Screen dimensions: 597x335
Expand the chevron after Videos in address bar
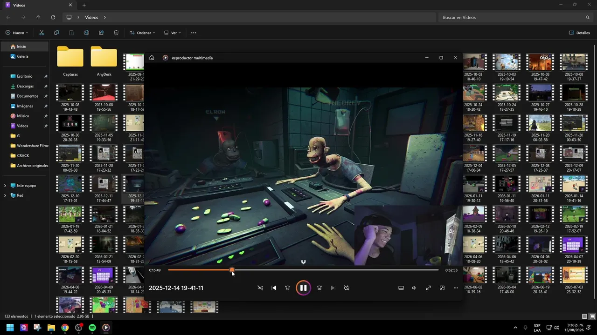tap(105, 17)
